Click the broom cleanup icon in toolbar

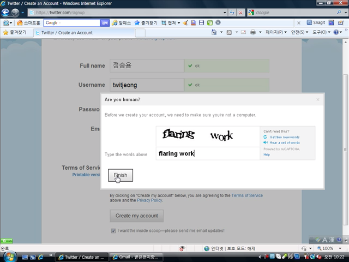point(185,23)
